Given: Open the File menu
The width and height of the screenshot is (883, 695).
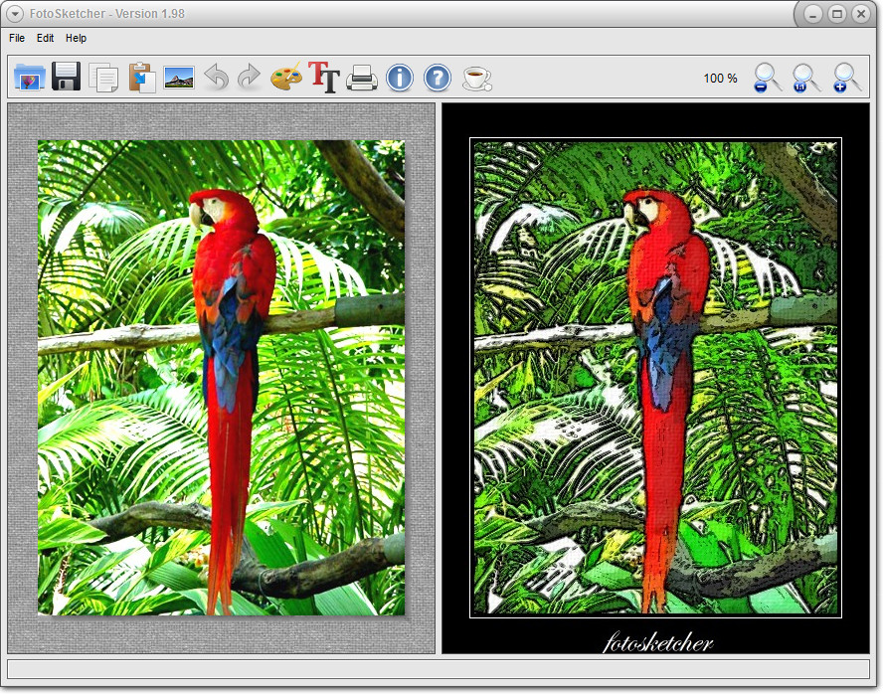Looking at the screenshot, I should 17,38.
